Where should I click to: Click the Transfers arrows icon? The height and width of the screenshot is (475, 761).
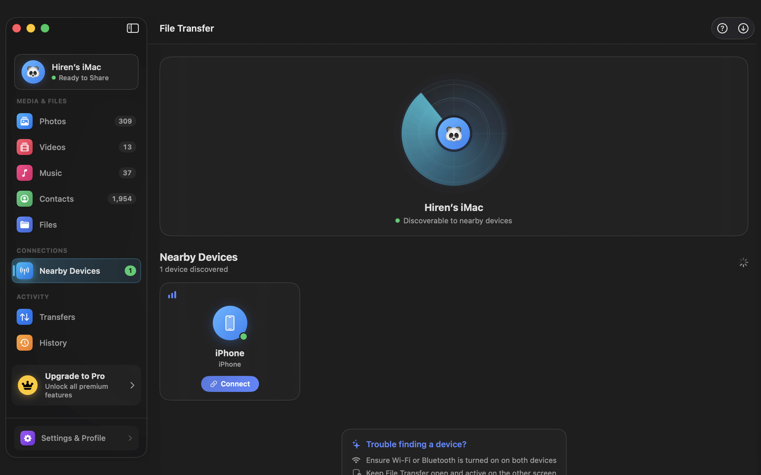(25, 317)
